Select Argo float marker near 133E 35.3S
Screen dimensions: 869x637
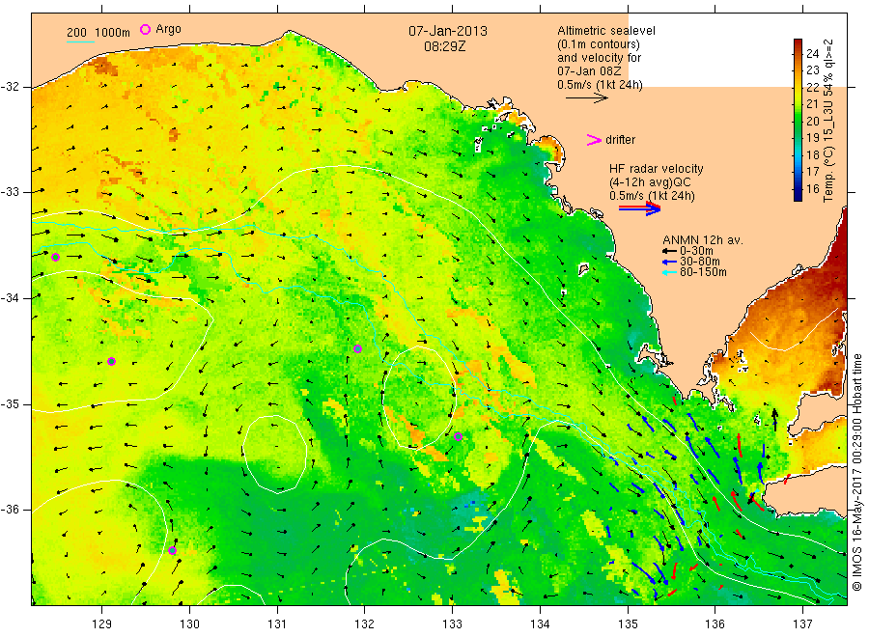click(458, 436)
